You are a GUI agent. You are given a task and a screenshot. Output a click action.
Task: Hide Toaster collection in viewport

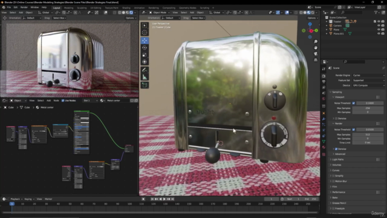click(379, 22)
